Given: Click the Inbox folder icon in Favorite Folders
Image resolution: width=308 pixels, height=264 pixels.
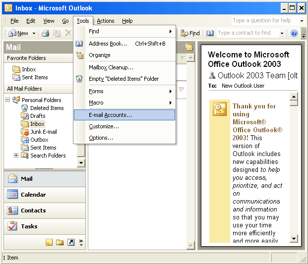Looking at the screenshot, I should click(16, 69).
